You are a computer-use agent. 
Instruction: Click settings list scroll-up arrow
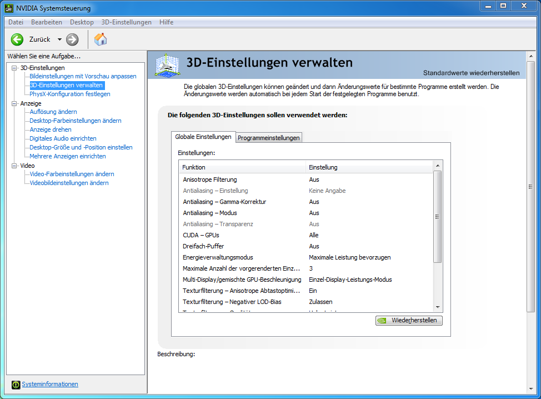(x=438, y=166)
